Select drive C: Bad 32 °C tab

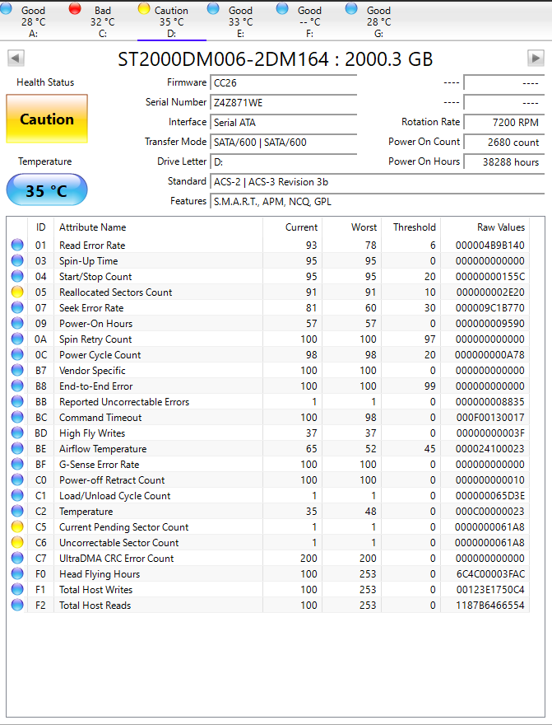103,21
